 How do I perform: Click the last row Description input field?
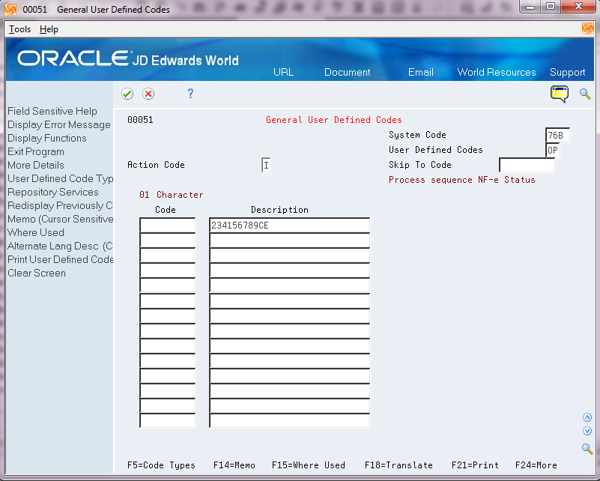tap(290, 420)
